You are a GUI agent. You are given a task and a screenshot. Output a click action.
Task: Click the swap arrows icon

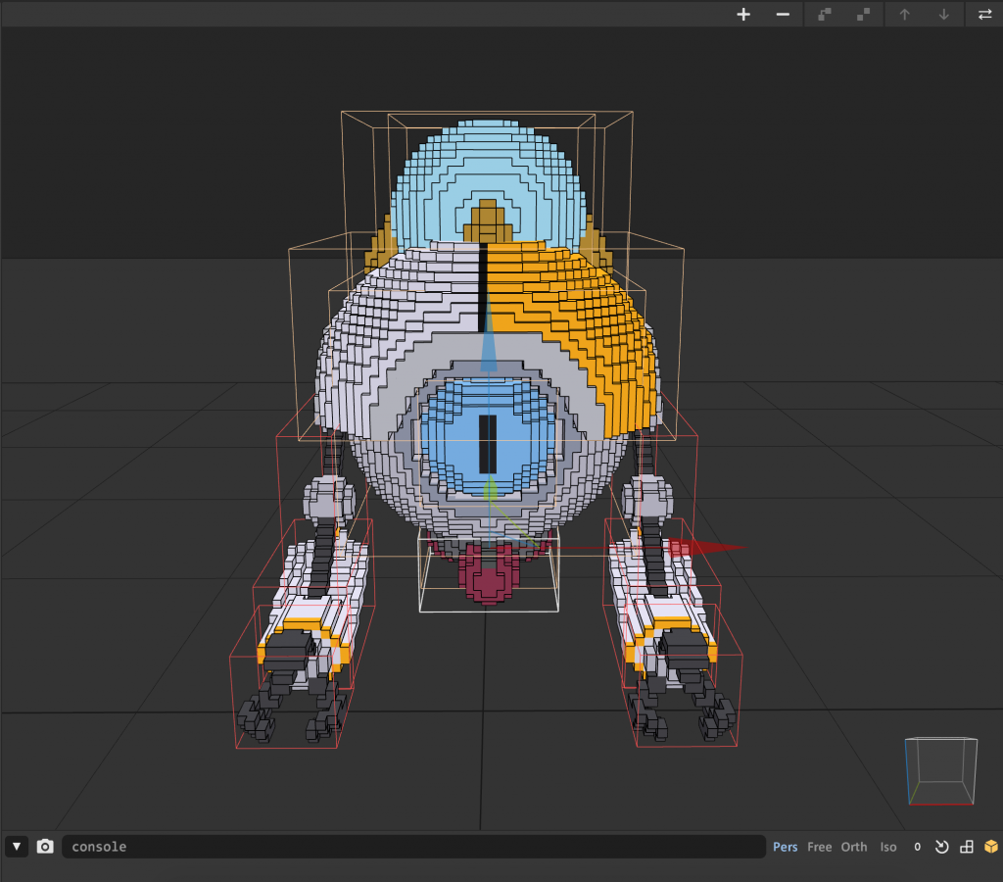(x=984, y=15)
